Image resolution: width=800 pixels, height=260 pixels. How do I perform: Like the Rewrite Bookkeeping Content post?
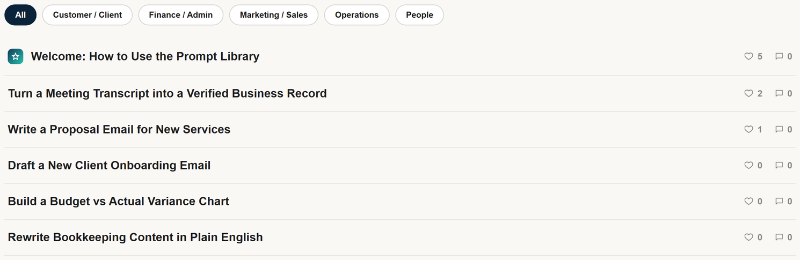[x=748, y=237]
